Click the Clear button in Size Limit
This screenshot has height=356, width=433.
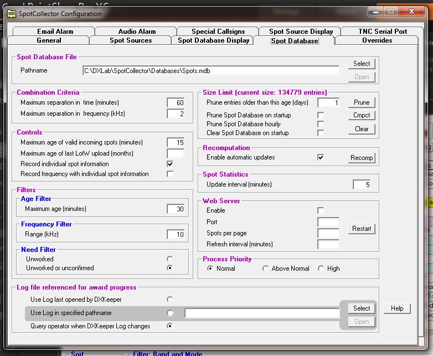click(x=362, y=129)
